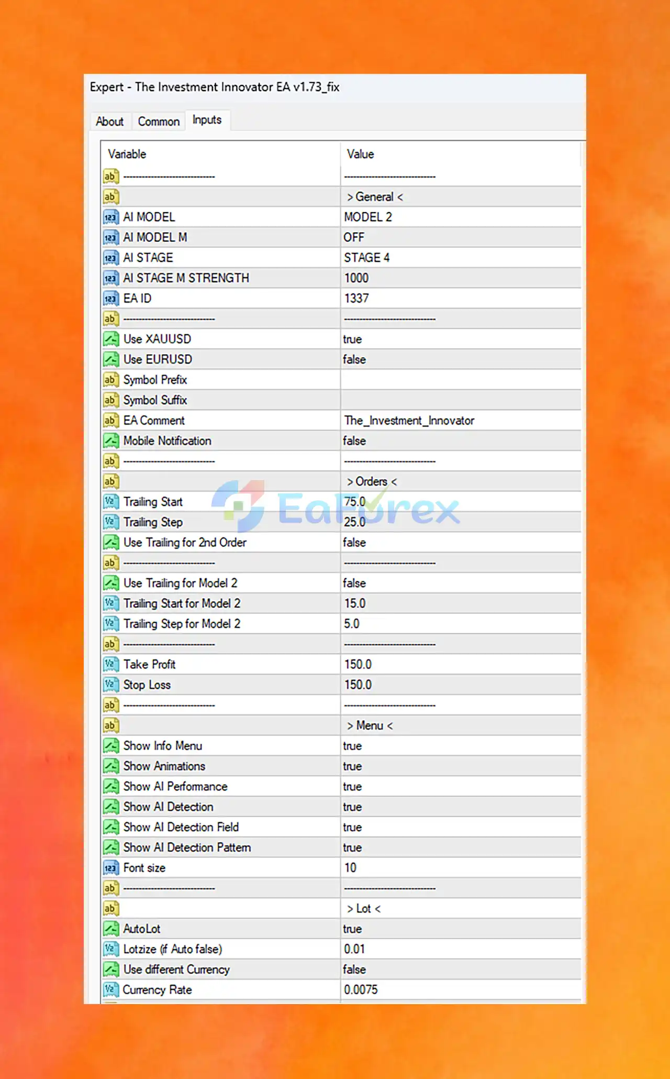The width and height of the screenshot is (670, 1079).
Task: Click the Show AI Detection Field icon
Action: point(111,828)
